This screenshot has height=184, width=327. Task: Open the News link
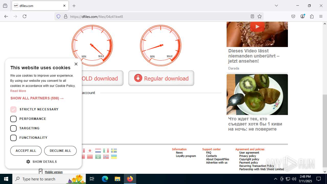pos(179,153)
